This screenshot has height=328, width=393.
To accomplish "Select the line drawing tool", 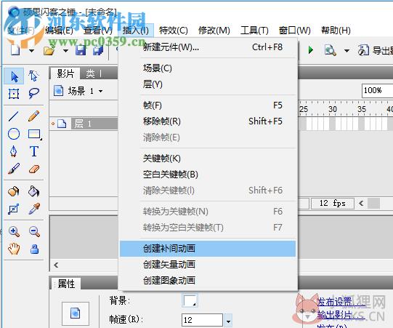I will (x=14, y=116).
